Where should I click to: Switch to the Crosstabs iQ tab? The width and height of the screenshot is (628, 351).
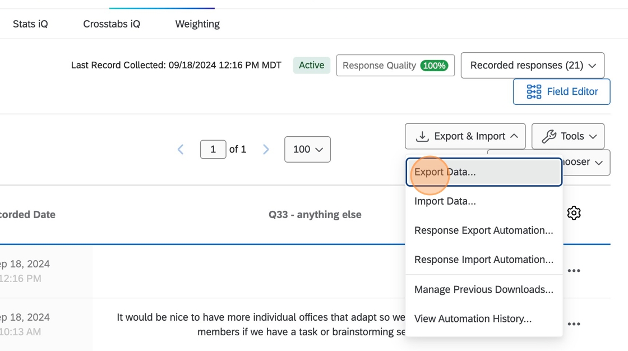click(112, 24)
